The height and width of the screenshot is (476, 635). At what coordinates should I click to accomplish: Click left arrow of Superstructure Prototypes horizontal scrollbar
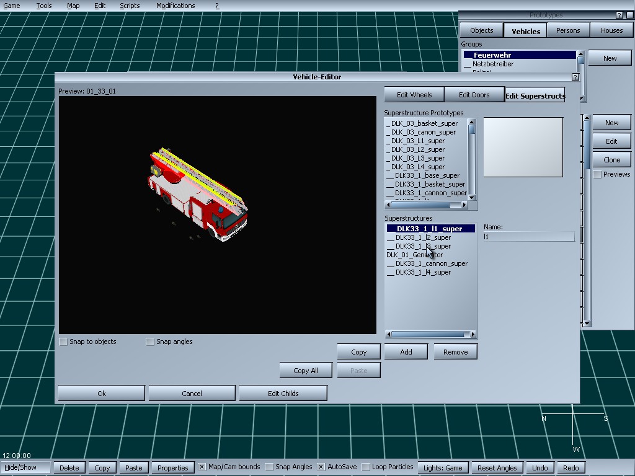pos(388,205)
